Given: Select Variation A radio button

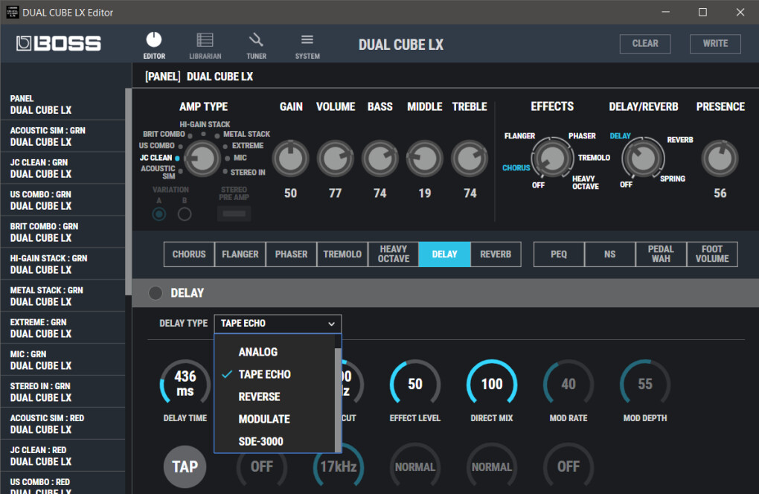Looking at the screenshot, I should (x=158, y=214).
